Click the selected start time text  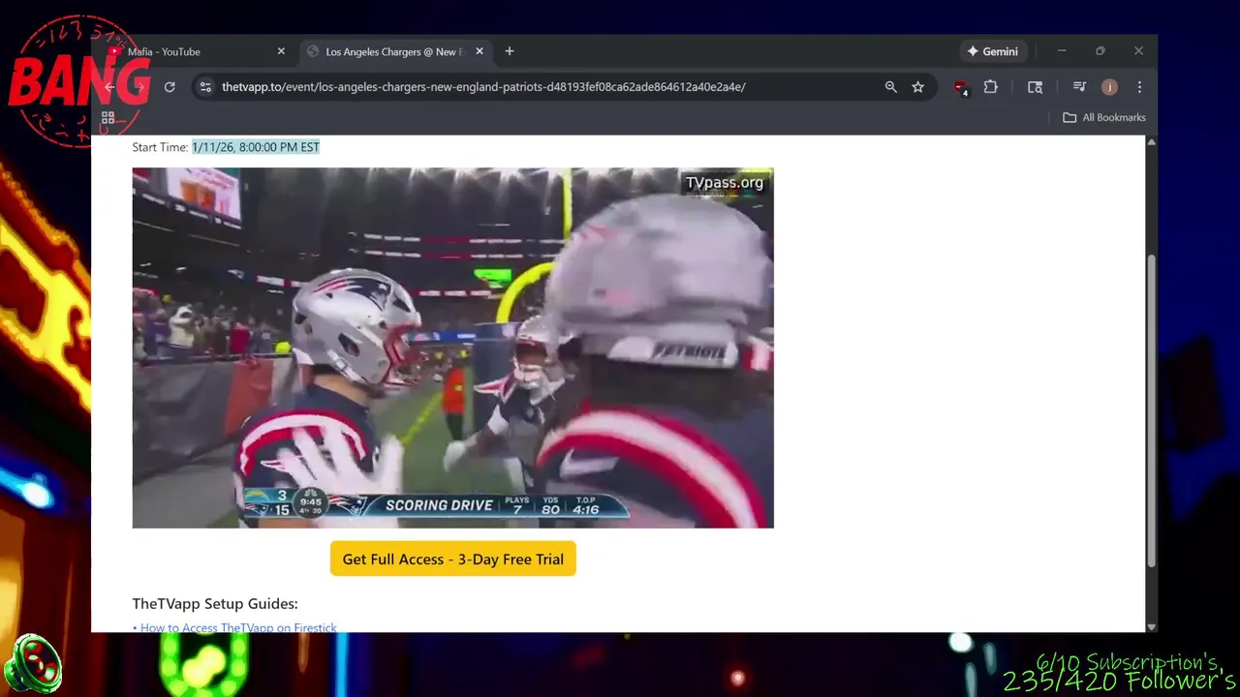(x=256, y=147)
